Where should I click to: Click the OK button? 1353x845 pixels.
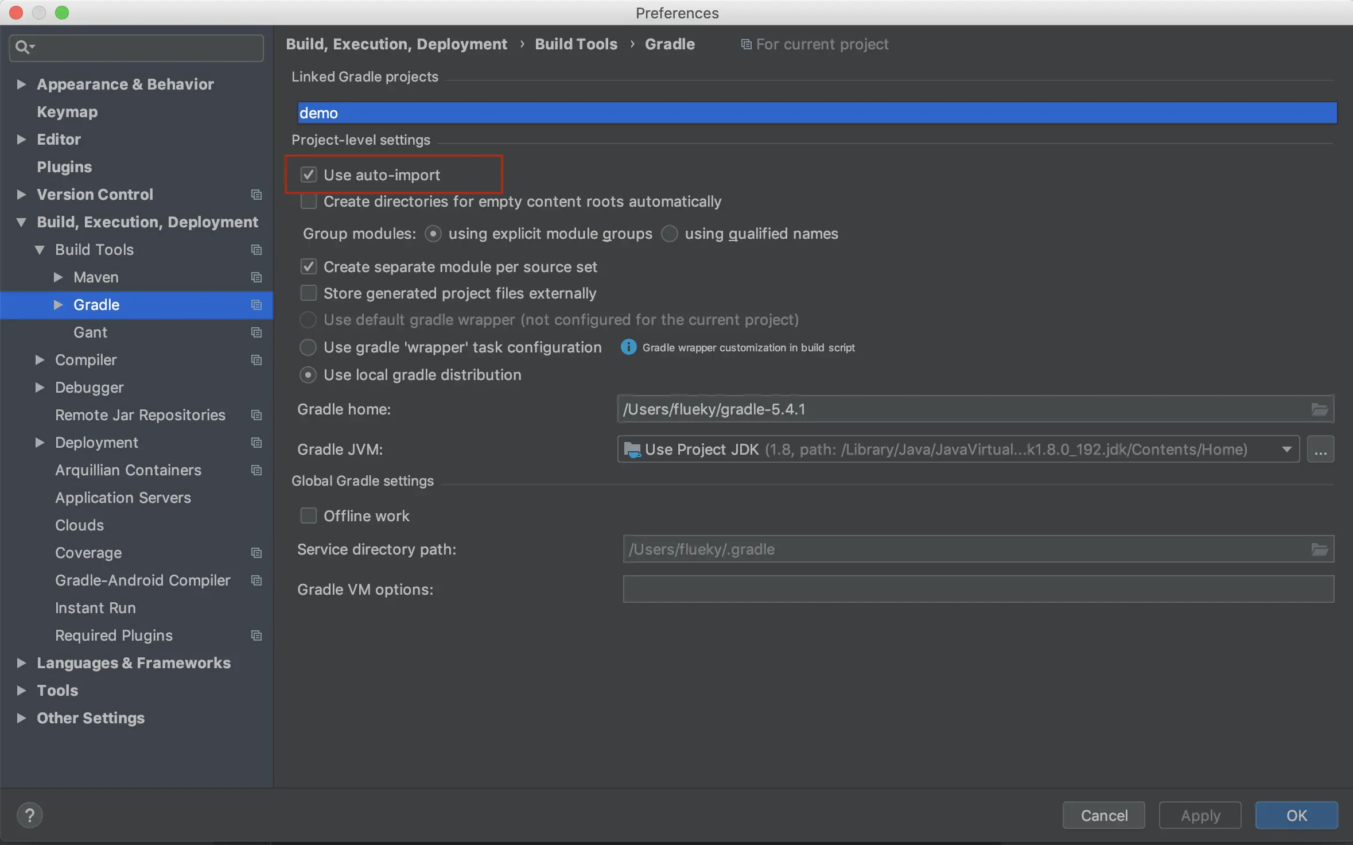[x=1296, y=815]
